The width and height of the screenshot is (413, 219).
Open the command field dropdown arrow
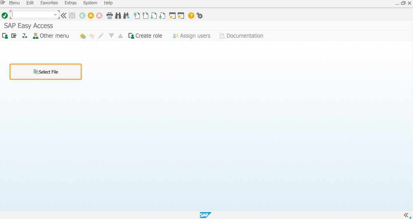coord(55,15)
